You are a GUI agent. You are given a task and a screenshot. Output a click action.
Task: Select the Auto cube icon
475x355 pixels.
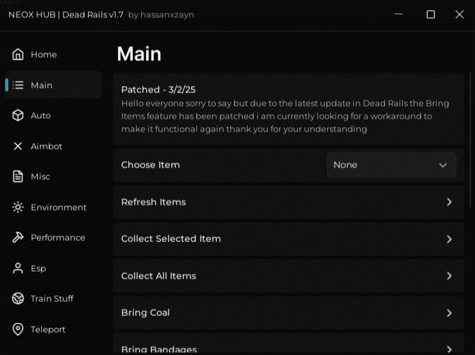coord(18,116)
